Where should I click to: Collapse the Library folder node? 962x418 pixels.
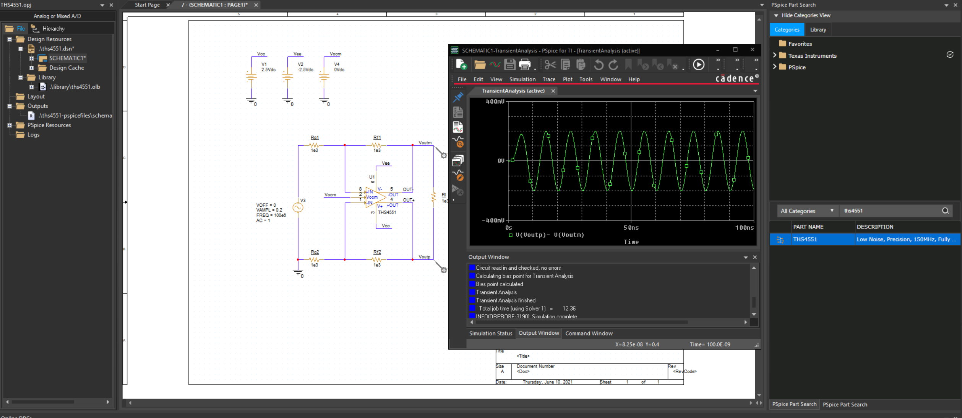coord(21,78)
